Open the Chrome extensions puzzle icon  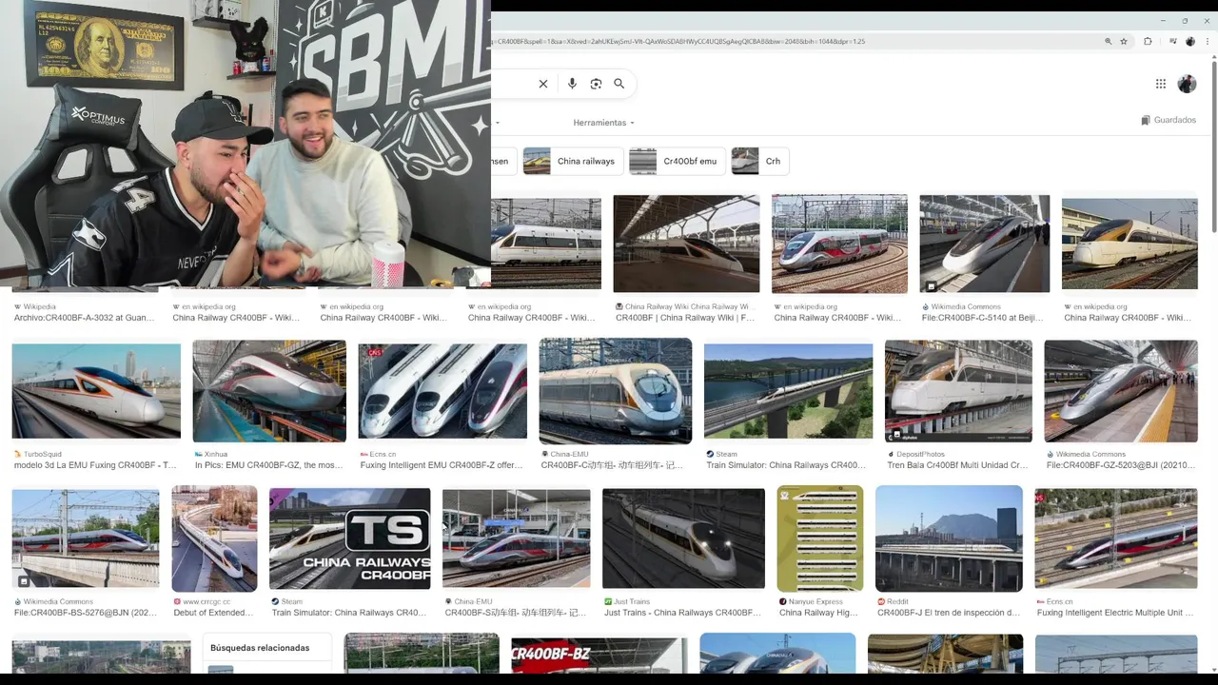[x=1148, y=42]
